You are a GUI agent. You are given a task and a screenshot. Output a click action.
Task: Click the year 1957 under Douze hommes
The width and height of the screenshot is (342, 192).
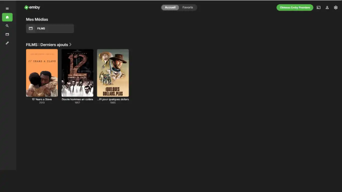click(x=77, y=103)
